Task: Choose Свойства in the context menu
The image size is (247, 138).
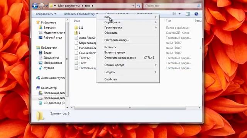Action: click(128, 79)
